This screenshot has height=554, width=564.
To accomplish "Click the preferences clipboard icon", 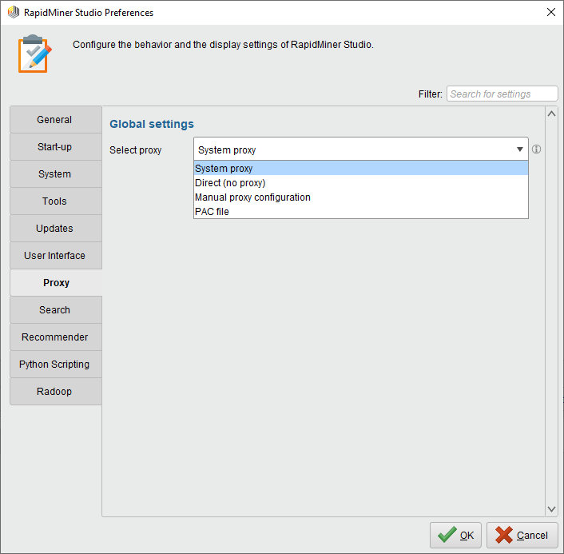I will click(x=34, y=54).
